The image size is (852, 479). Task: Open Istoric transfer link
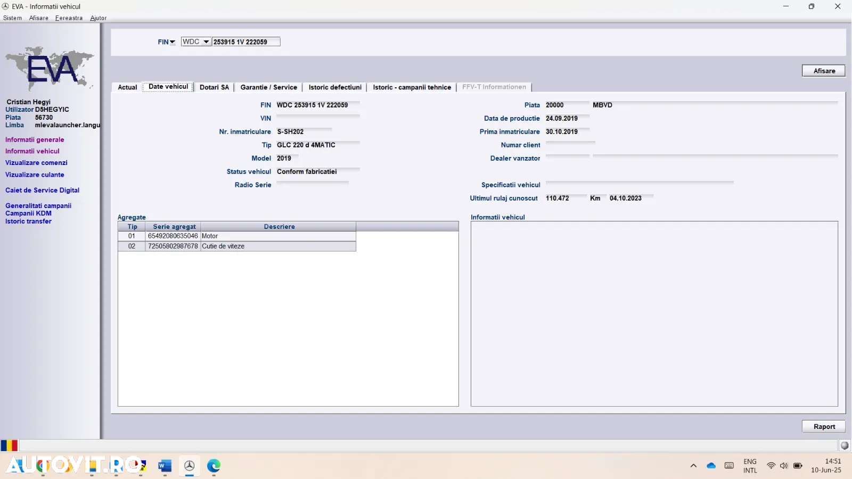point(28,221)
